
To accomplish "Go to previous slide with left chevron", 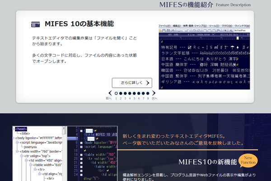I will 110,93.
